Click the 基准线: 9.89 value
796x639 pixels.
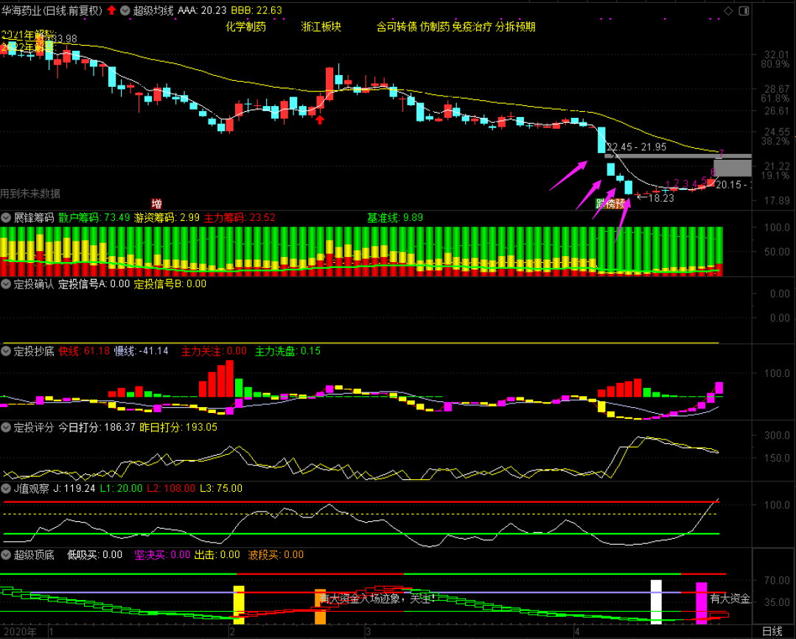click(x=395, y=218)
